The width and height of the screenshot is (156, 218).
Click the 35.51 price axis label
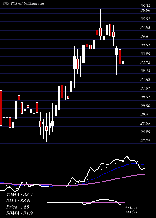coord(145,19)
